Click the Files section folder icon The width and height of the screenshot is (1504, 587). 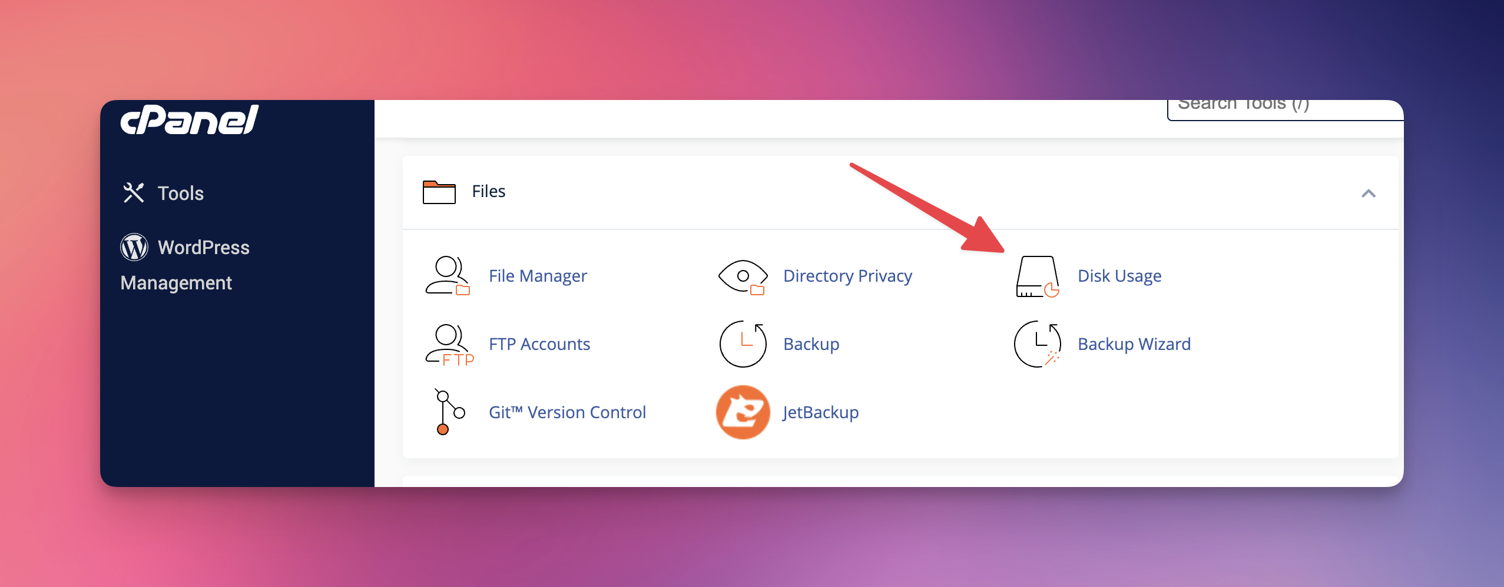438,191
